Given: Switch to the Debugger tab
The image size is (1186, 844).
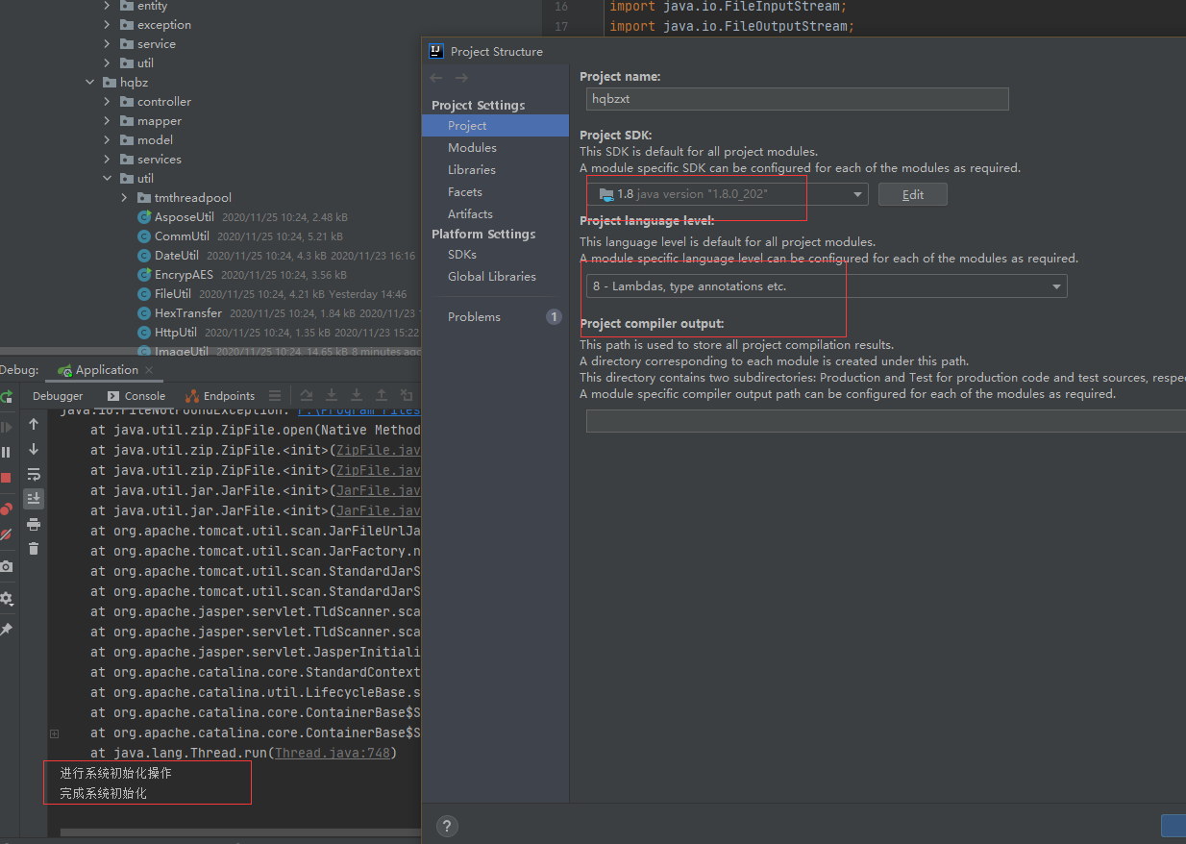Looking at the screenshot, I should tap(58, 395).
